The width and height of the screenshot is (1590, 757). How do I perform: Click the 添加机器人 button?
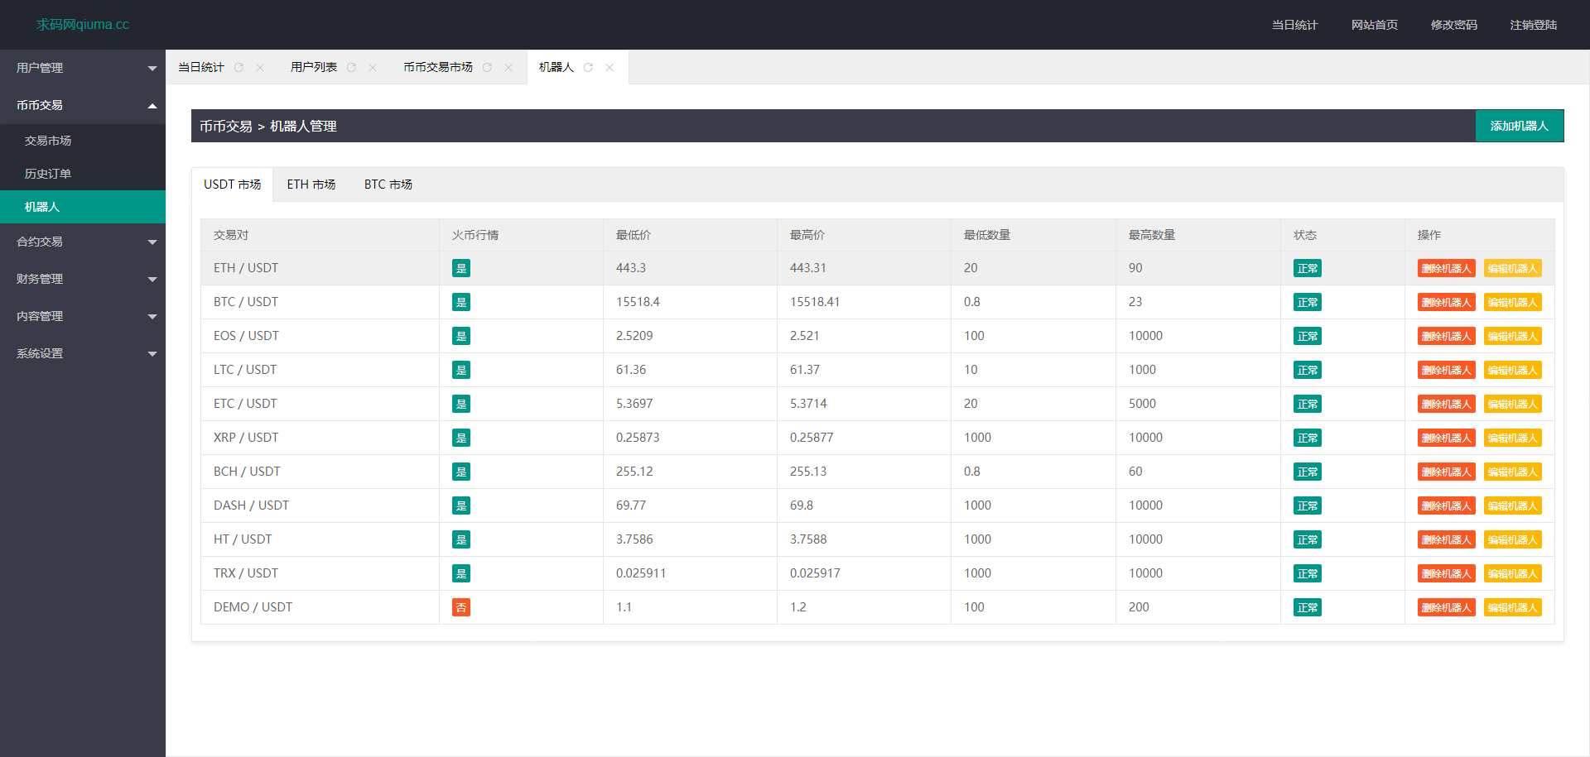(1519, 126)
